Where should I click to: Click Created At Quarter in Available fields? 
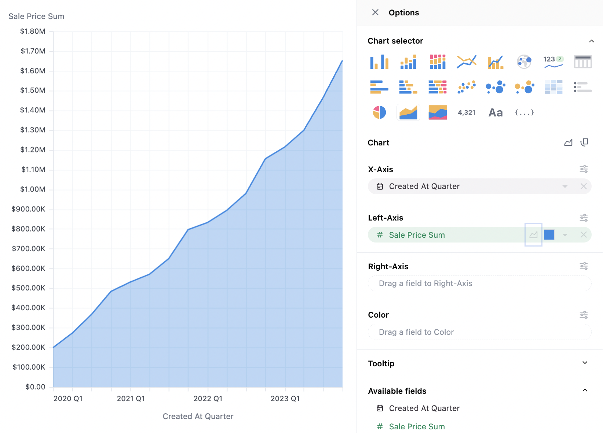[x=424, y=408]
